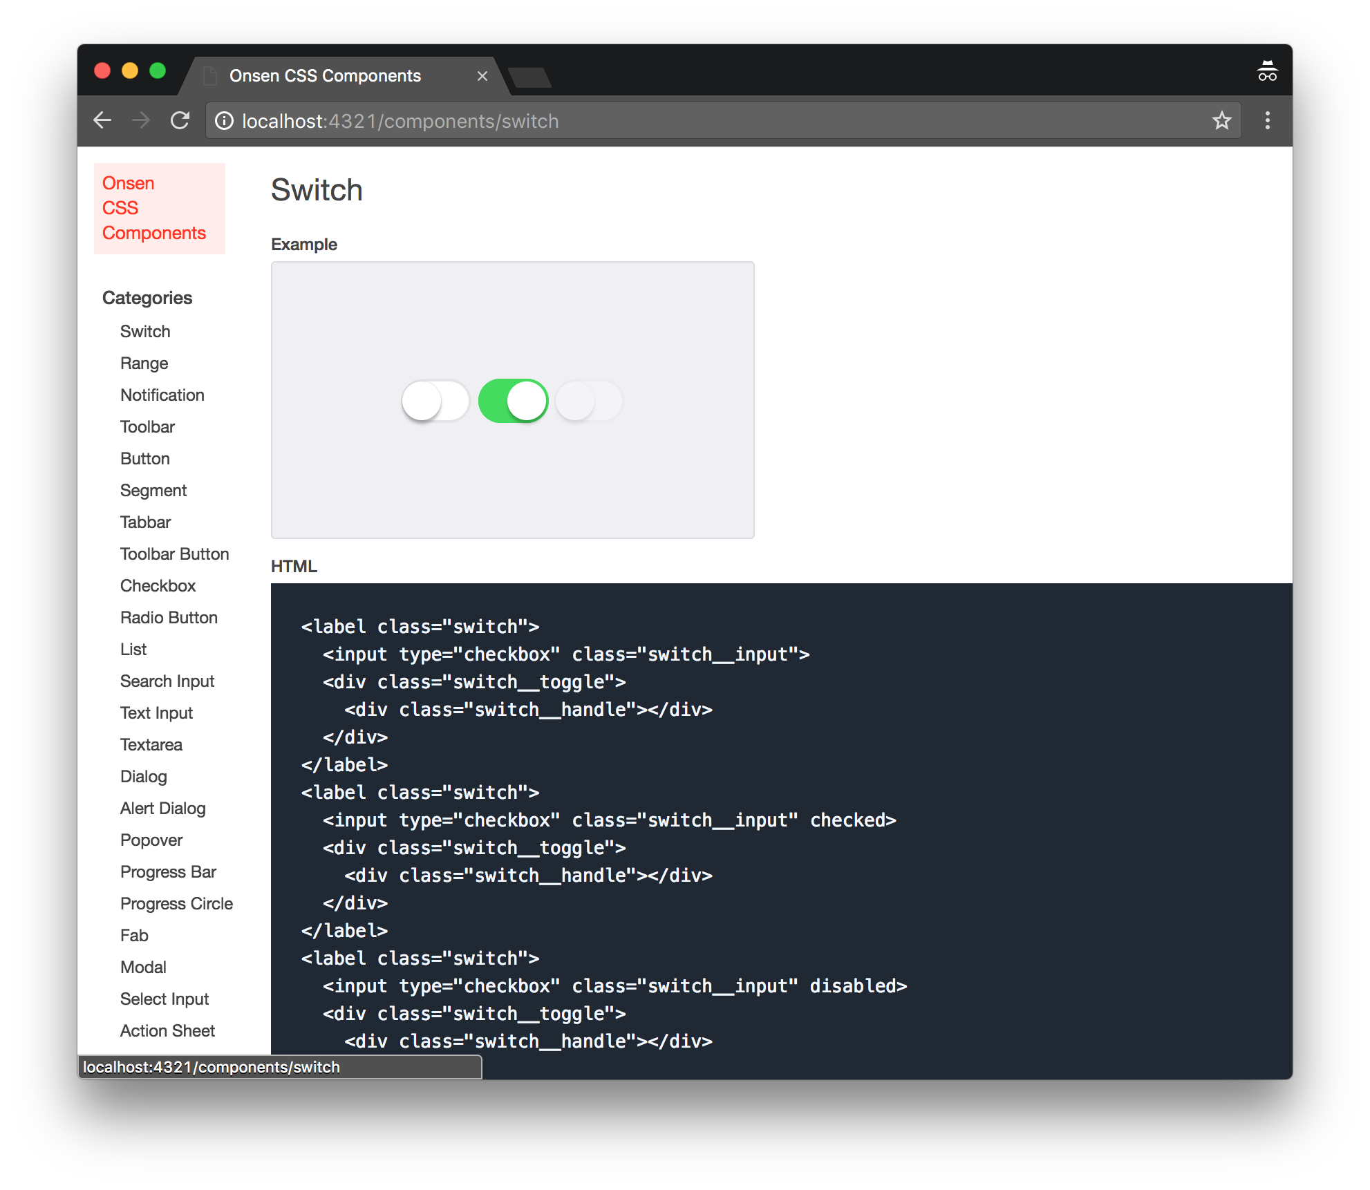This screenshot has height=1190, width=1370.
Task: Open Chrome's three-dot menu
Action: pos(1267,121)
